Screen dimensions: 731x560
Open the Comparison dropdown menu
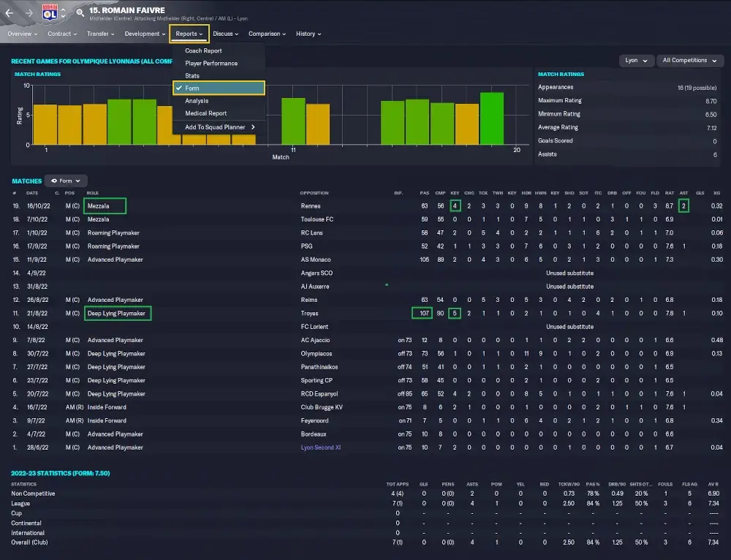point(267,34)
